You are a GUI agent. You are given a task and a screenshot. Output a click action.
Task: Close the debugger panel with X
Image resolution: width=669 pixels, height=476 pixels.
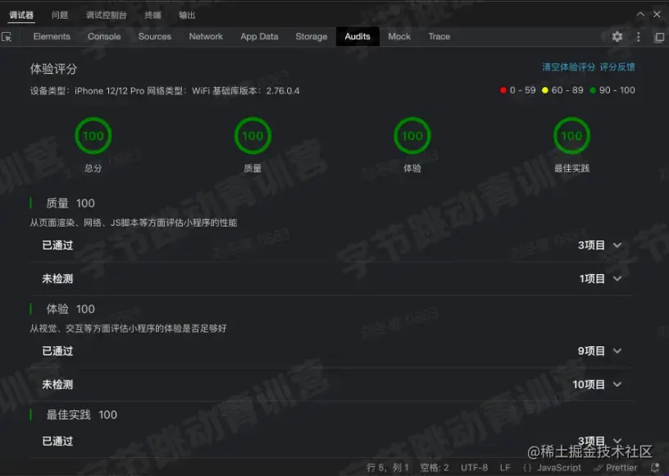click(x=657, y=14)
